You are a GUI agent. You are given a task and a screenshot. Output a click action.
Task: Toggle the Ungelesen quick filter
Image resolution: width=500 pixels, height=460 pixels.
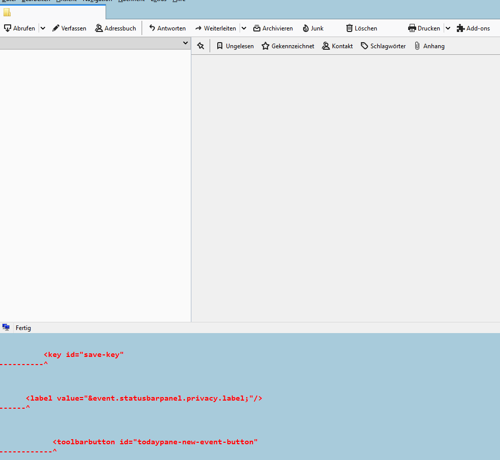235,46
